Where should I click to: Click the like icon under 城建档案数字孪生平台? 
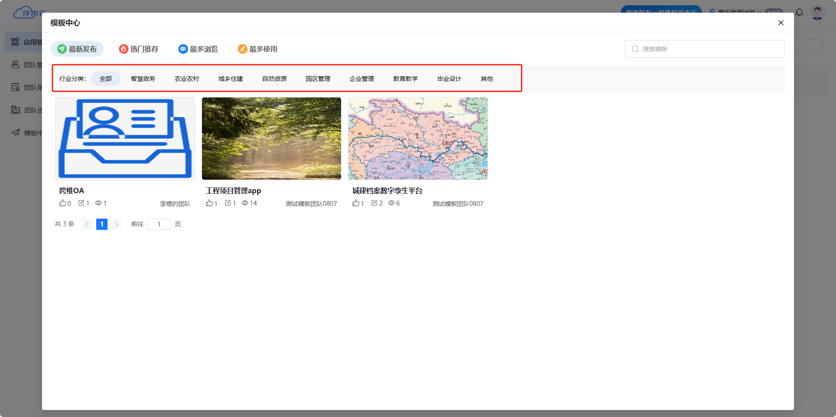click(356, 203)
